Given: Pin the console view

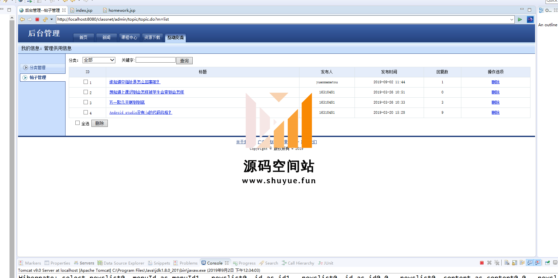Looking at the screenshot, I should [x=547, y=263].
